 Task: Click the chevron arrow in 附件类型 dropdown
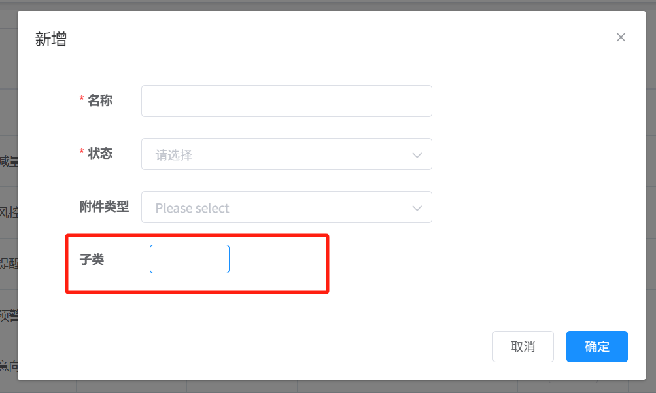click(417, 208)
